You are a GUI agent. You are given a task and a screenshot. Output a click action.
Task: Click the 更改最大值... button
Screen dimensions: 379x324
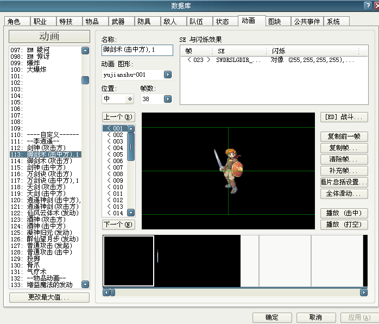[x=49, y=297]
